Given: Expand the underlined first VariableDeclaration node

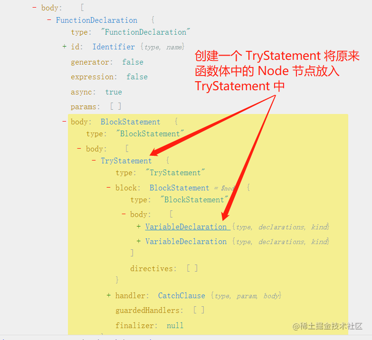Looking at the screenshot, I should 139,227.
